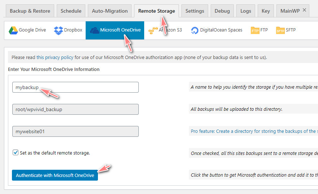Click the Google Drive logo icon

(x=13, y=30)
